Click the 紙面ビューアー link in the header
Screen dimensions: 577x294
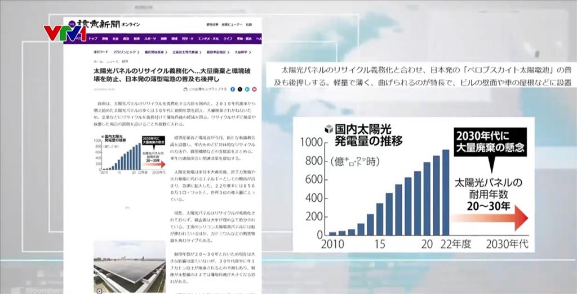click(x=232, y=25)
